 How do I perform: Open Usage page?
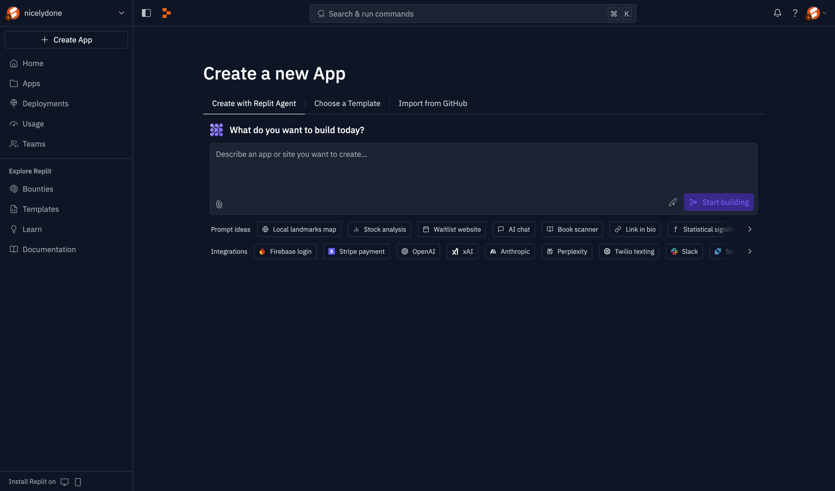pyautogui.click(x=66, y=124)
